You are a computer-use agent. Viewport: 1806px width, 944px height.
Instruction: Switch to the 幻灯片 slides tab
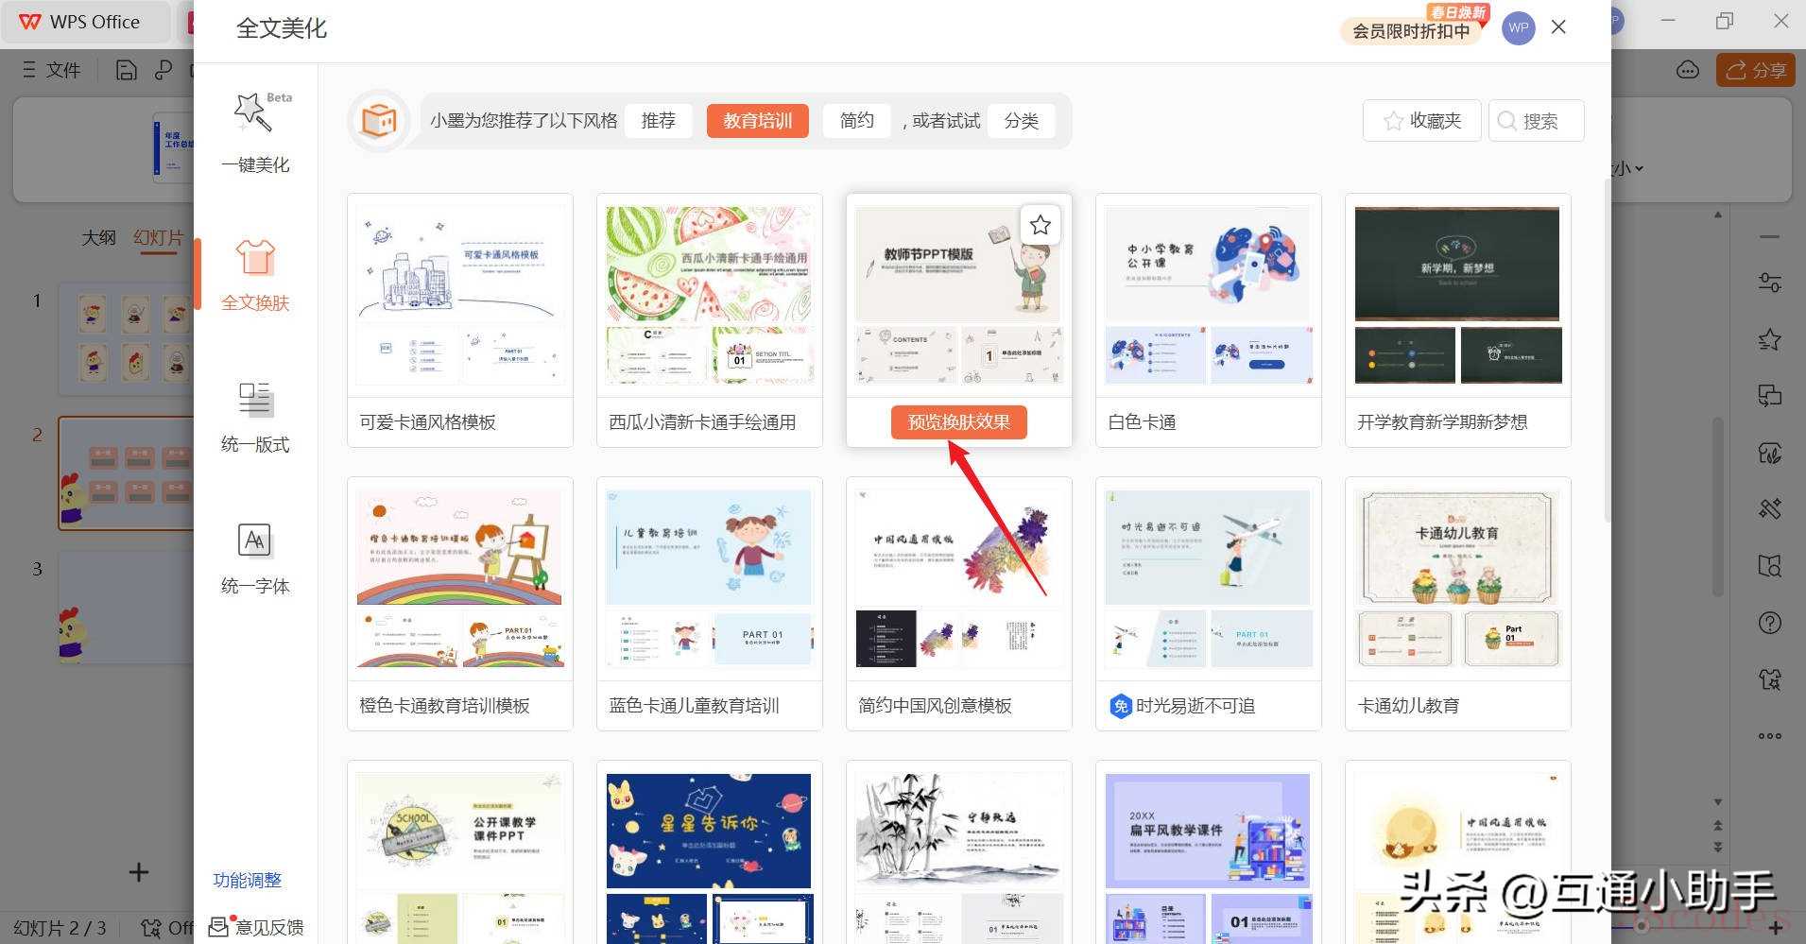point(159,237)
